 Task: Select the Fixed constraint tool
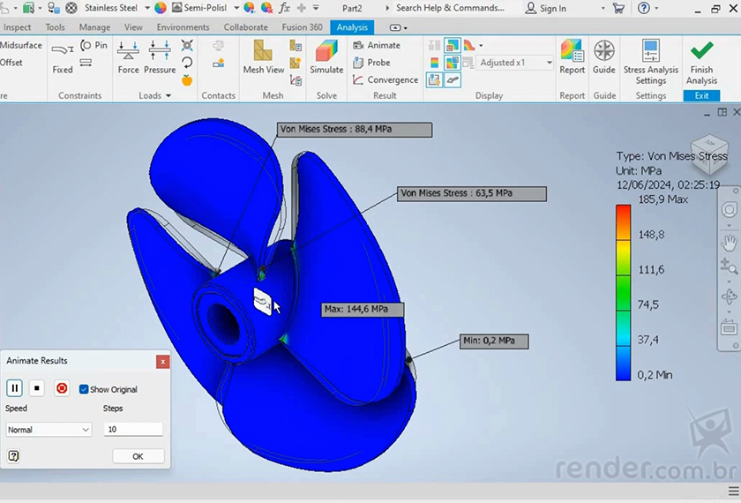tap(63, 56)
